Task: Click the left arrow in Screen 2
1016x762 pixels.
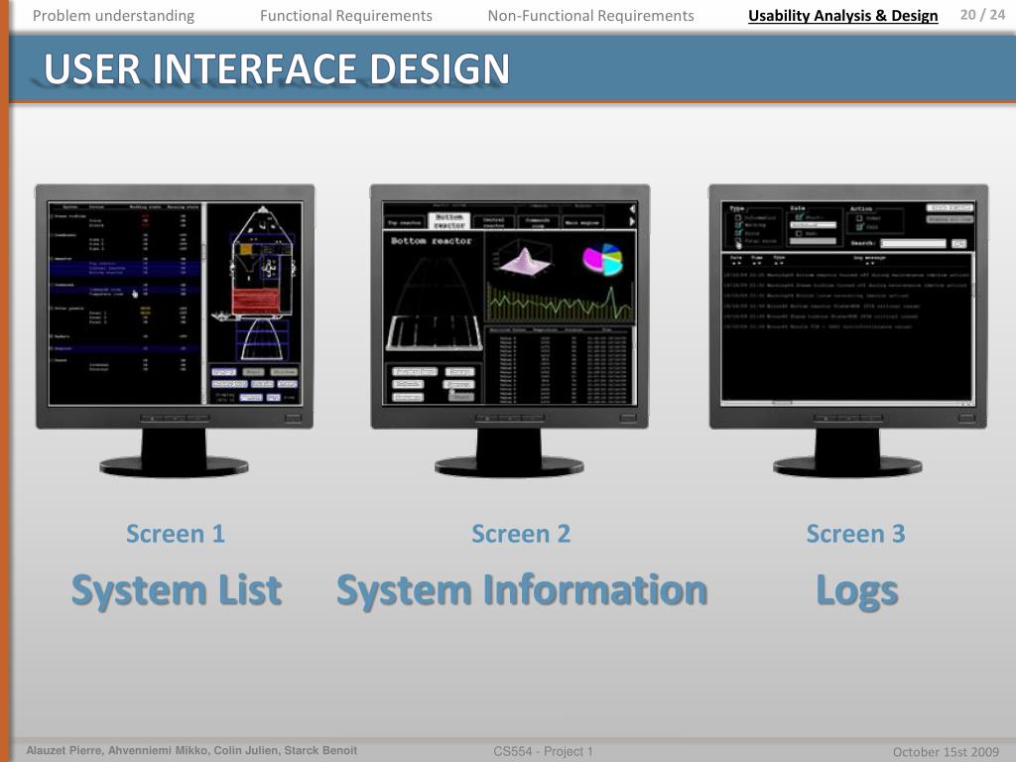Action: click(632, 208)
